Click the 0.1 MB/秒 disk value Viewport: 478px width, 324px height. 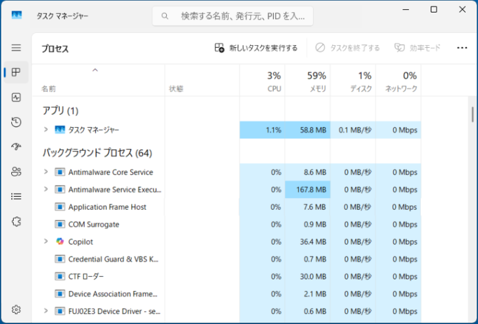pyautogui.click(x=355, y=130)
